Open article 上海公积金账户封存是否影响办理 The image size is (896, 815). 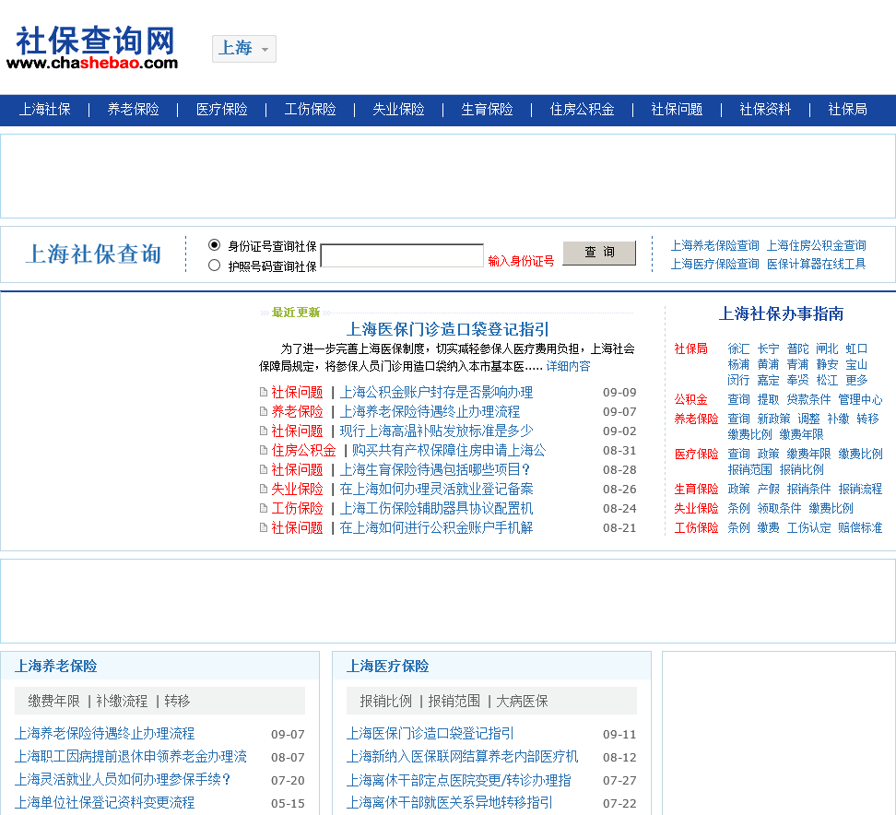(x=436, y=393)
